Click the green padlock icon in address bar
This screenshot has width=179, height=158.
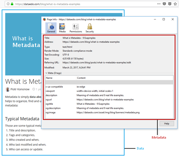[x=12, y=4]
